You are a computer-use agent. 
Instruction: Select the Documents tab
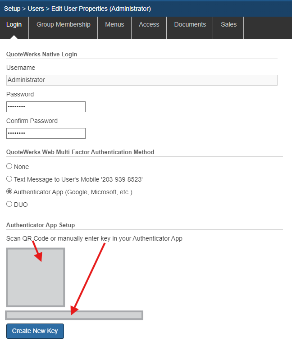pyautogui.click(x=190, y=25)
